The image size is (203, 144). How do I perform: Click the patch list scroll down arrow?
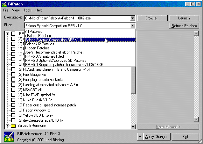pos(134,127)
